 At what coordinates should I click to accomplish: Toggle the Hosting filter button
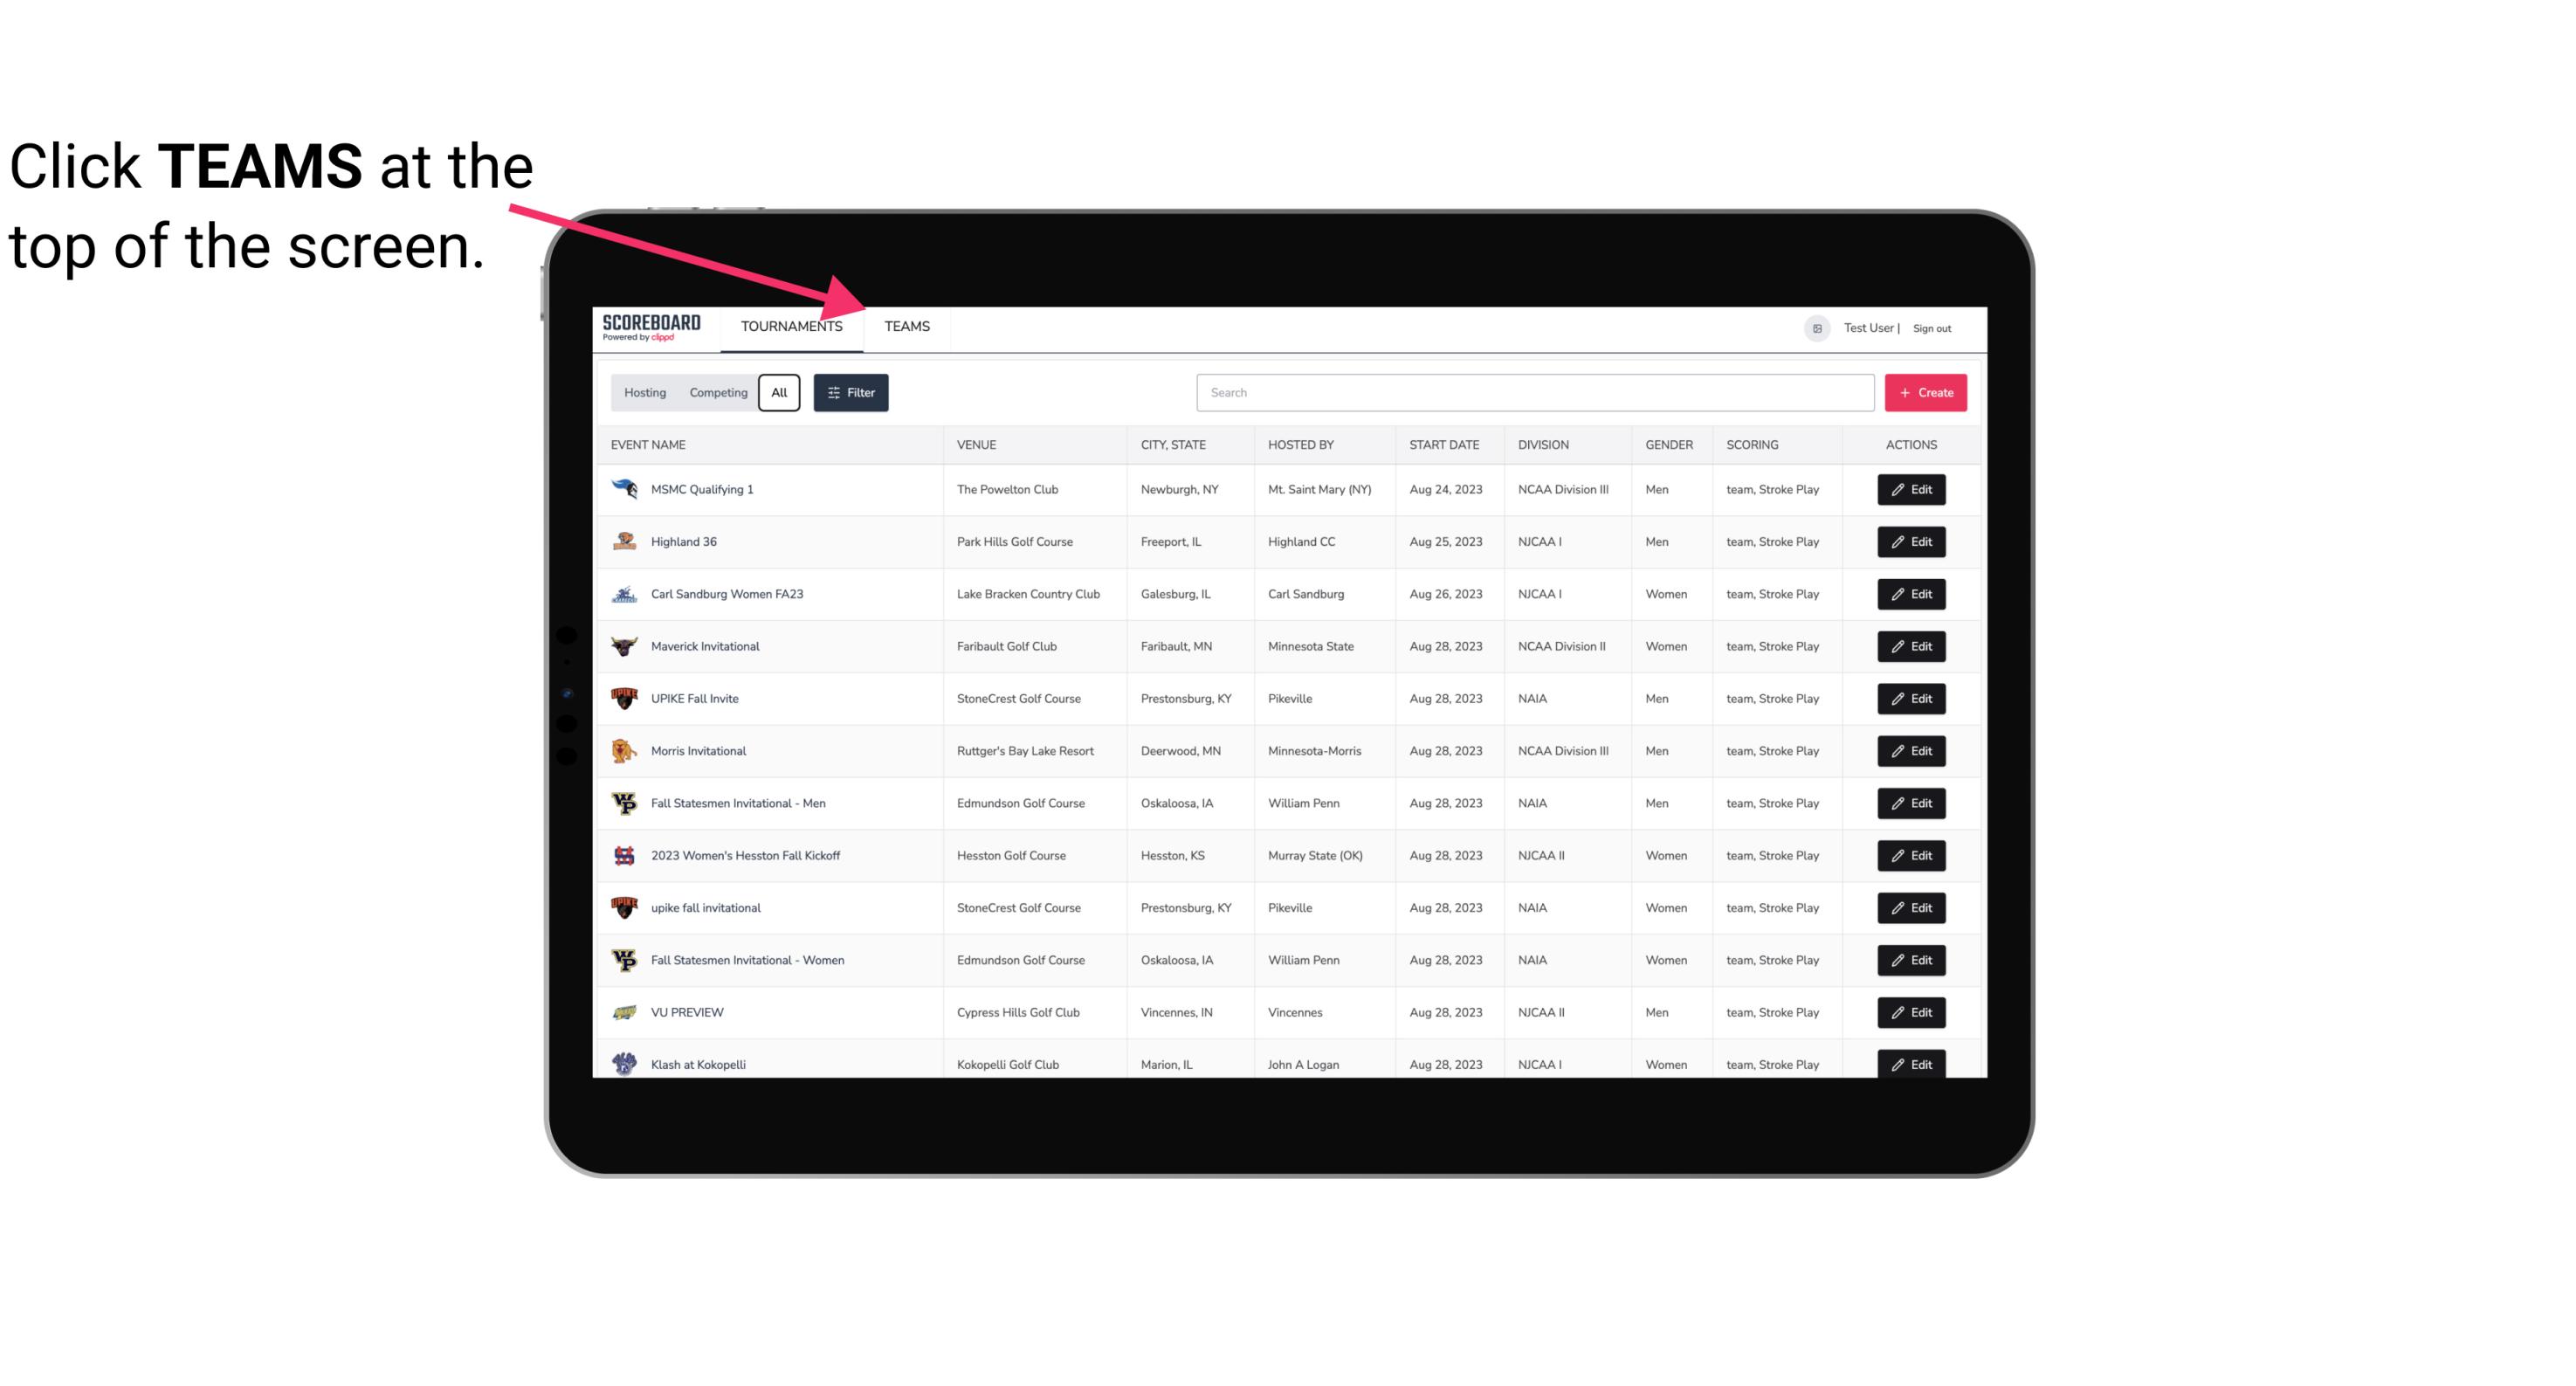click(644, 393)
